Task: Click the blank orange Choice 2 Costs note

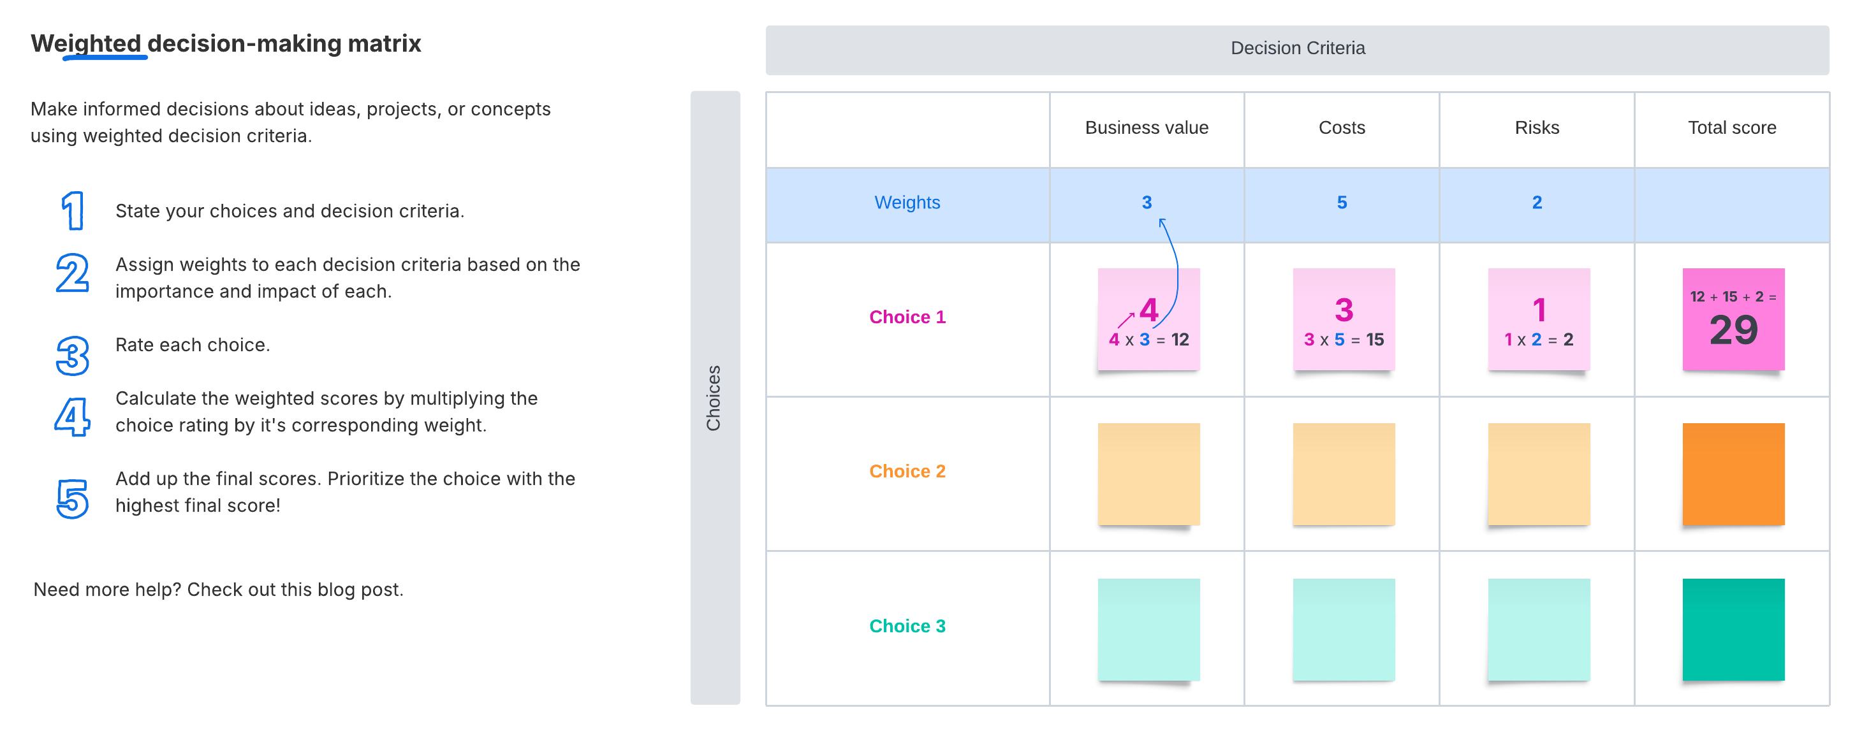Action: point(1343,474)
